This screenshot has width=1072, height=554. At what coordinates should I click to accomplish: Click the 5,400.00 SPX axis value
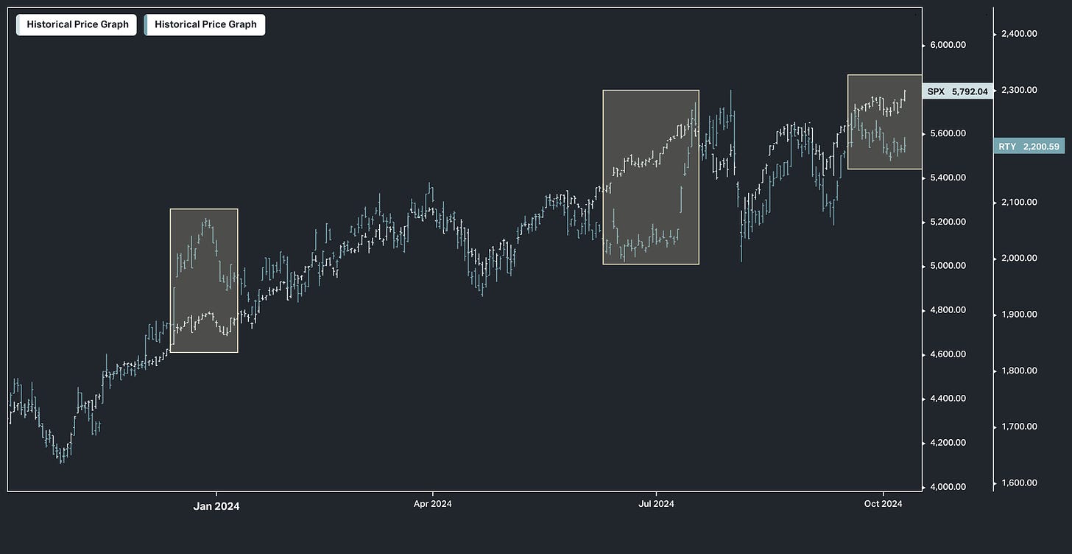(x=948, y=178)
